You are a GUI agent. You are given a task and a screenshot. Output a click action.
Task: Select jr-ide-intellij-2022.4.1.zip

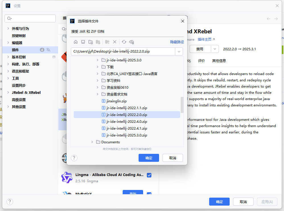[x=127, y=128]
